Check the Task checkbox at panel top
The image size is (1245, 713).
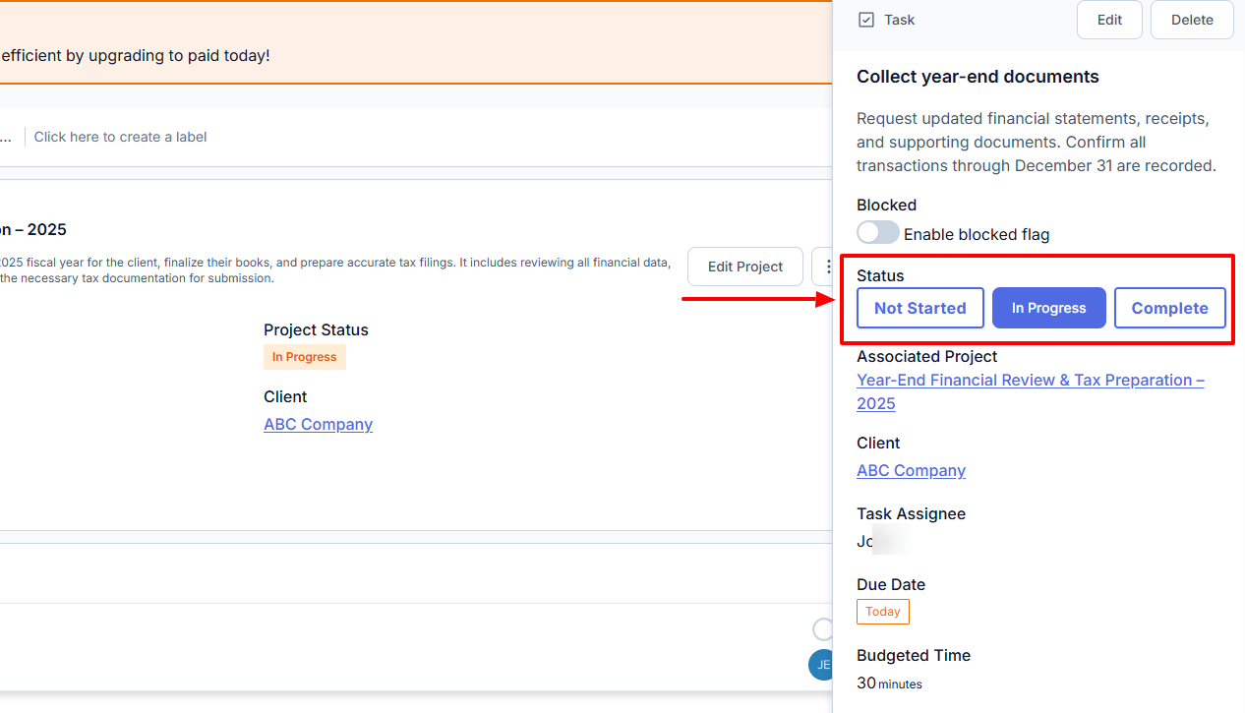866,19
